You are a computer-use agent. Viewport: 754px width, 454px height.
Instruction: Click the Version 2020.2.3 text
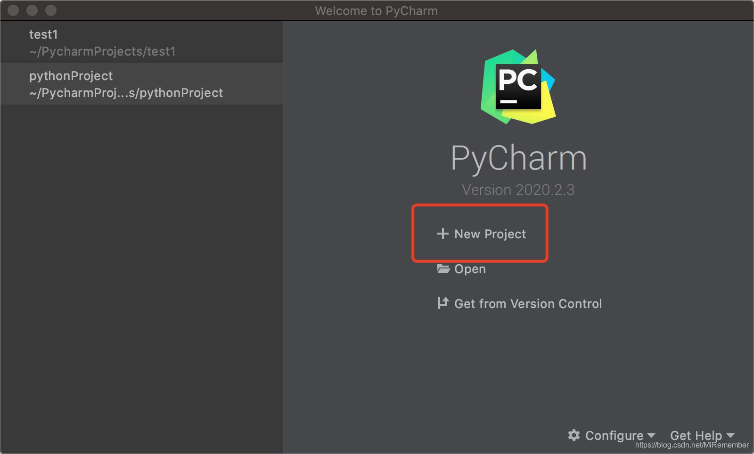[518, 190]
